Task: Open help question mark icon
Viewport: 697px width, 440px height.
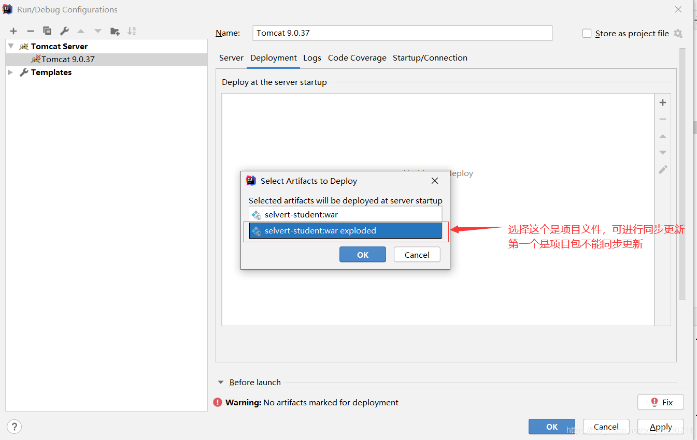Action: pos(15,427)
